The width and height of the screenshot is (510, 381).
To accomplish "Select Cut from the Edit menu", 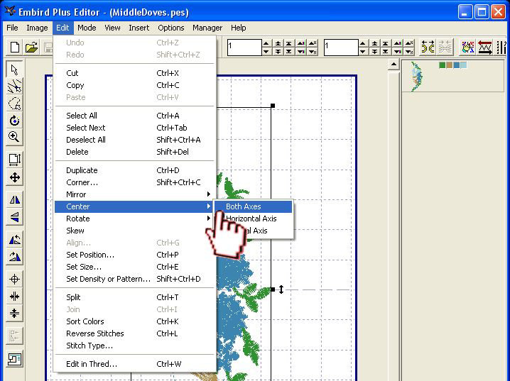I will click(x=135, y=73).
